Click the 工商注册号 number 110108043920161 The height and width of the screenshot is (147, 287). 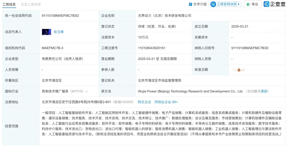(152, 48)
